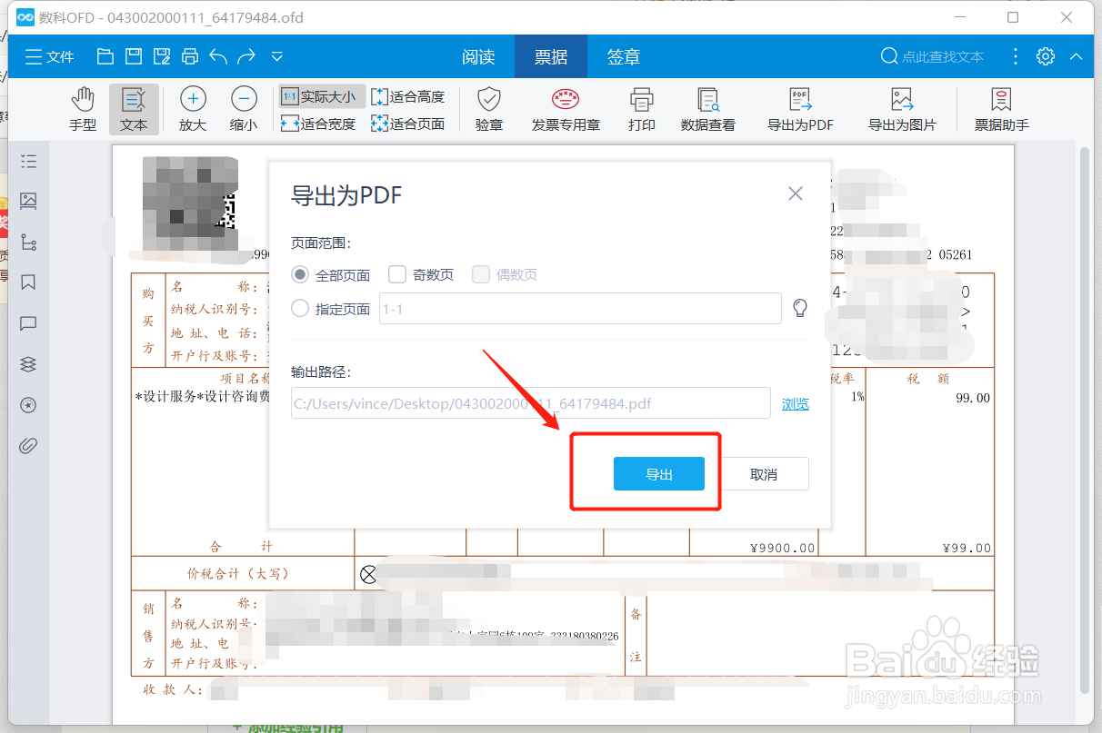
Task: Open Data View (数据查看) tool
Action: coord(707,108)
